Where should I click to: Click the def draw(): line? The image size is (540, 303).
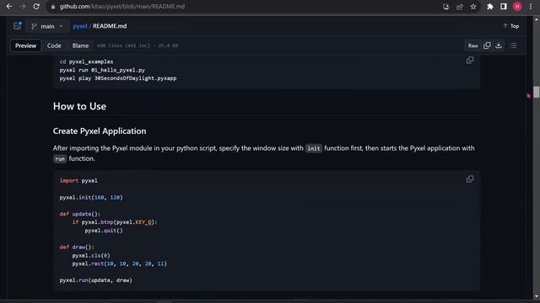point(77,247)
